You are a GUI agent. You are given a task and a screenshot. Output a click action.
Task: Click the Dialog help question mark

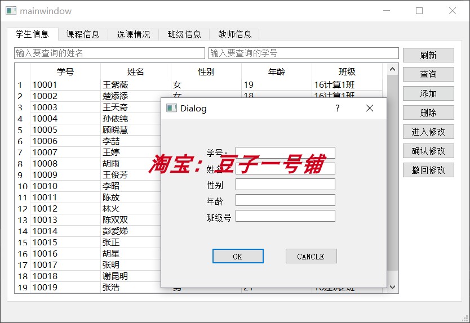(338, 108)
